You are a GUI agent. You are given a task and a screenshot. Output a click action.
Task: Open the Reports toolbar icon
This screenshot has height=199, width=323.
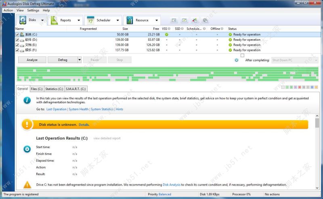click(55, 20)
